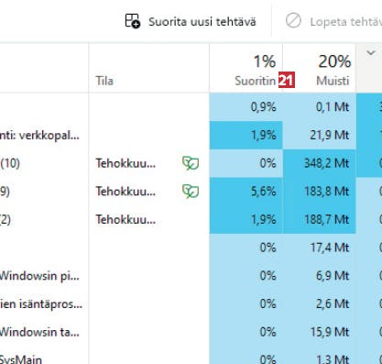Select the verkkopal... process row
The height and width of the screenshot is (364, 382).
click(191, 135)
